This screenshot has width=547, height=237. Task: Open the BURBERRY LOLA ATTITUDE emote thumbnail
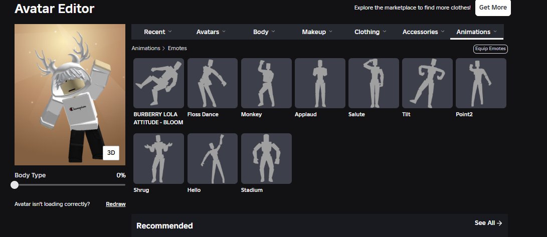tap(159, 83)
